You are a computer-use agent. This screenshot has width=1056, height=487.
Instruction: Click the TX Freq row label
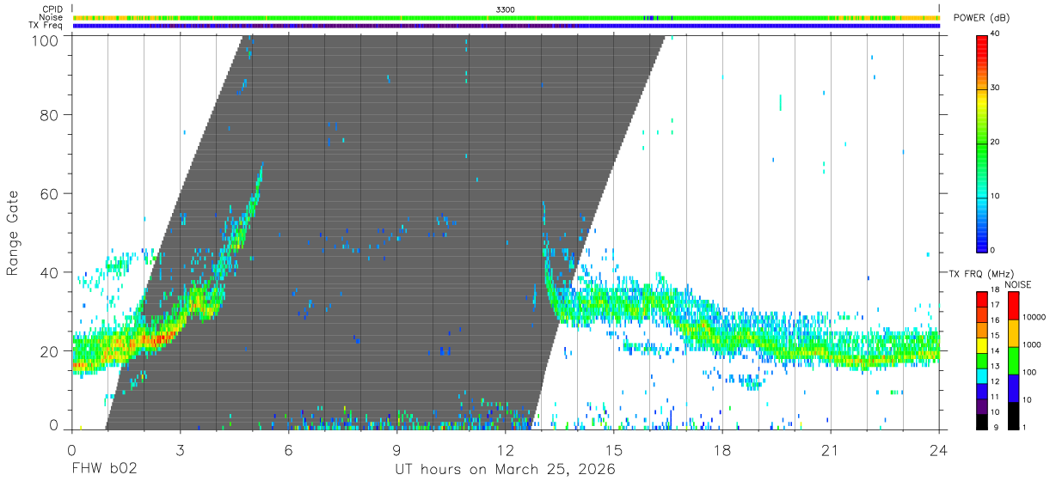[x=46, y=26]
